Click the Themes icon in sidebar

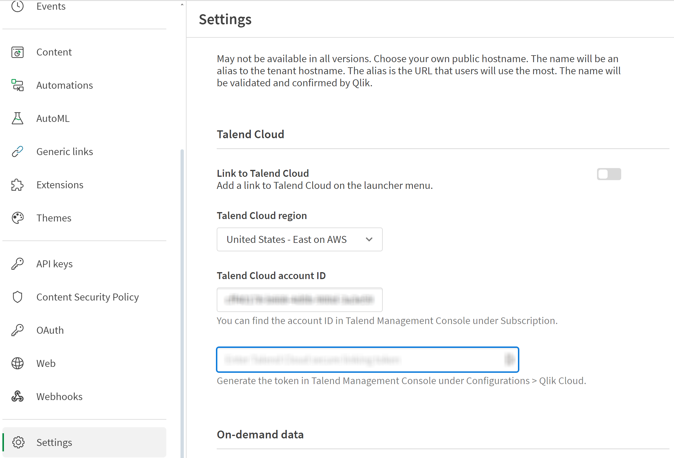(17, 218)
